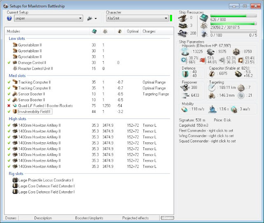Click the EM resistance icon beside 38.7%
Screen dimensions: 264x223
184,60
